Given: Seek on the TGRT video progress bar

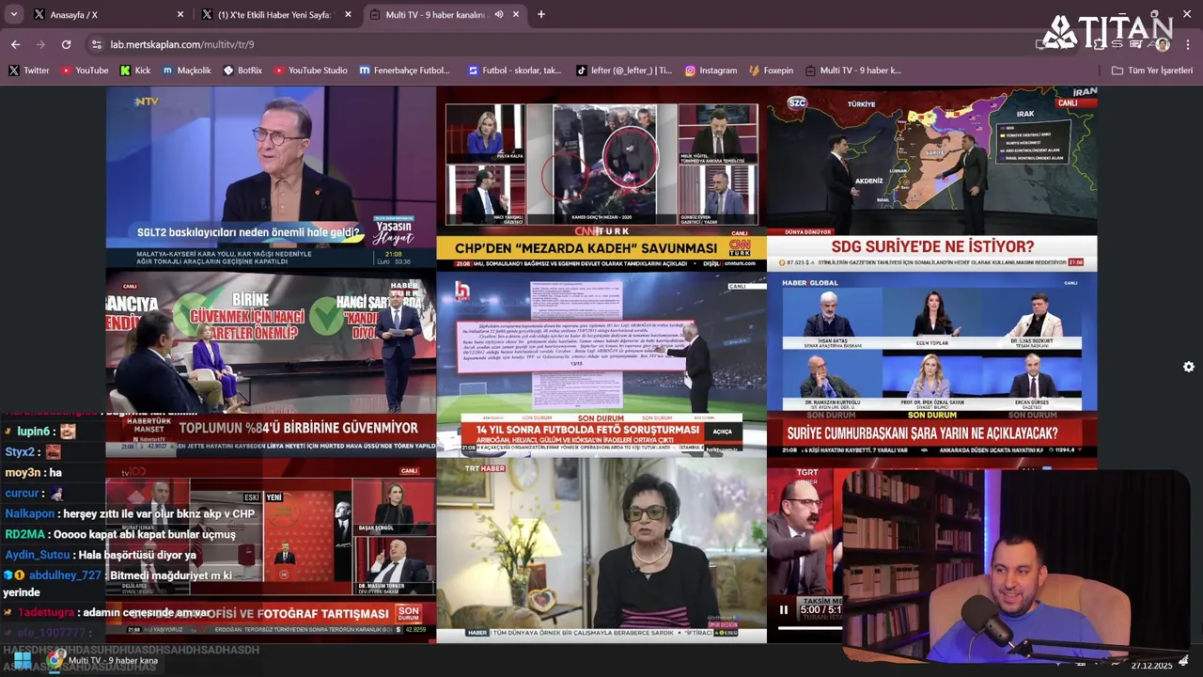Looking at the screenshot, I should [810, 627].
